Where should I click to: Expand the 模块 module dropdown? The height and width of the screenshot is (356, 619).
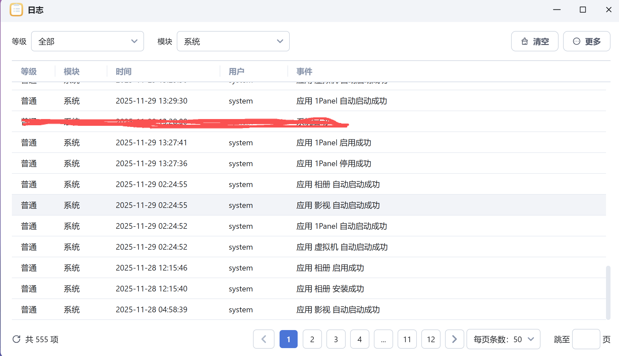click(x=233, y=41)
